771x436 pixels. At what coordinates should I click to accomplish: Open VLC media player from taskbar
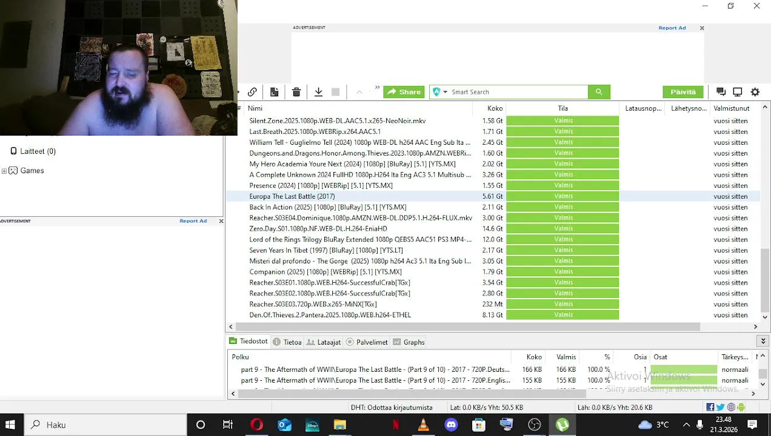point(423,424)
